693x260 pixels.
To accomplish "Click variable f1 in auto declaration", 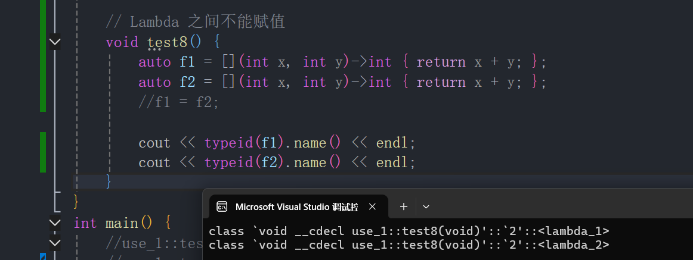I will tap(187, 62).
